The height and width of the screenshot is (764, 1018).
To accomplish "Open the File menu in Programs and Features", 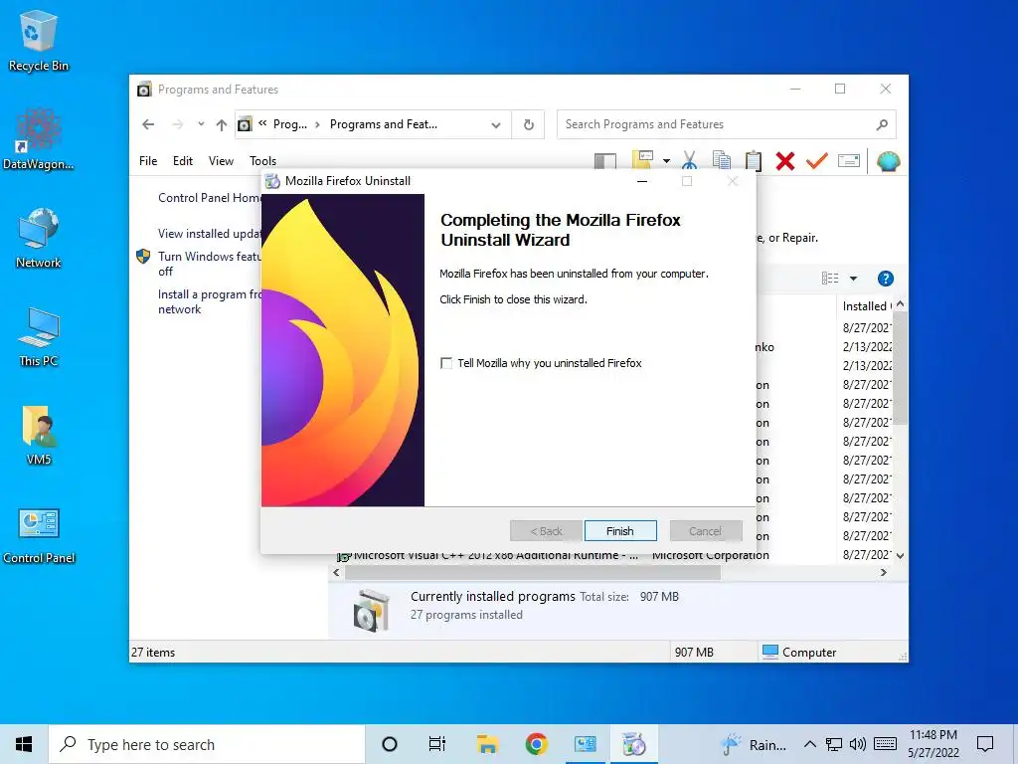I will click(x=148, y=161).
